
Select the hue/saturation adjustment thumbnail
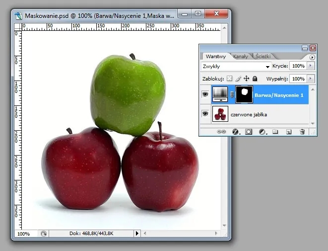[x=220, y=94]
